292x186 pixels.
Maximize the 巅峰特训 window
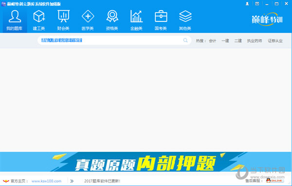pyautogui.click(x=277, y=4)
